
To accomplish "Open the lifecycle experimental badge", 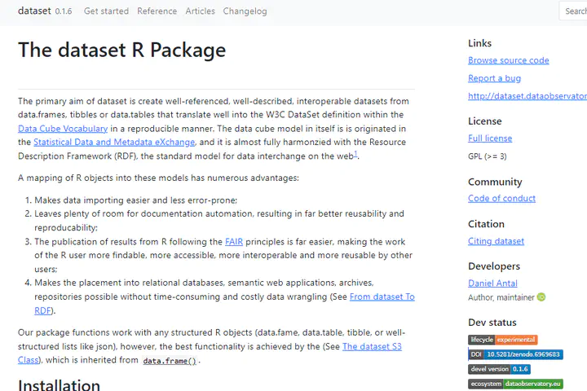I will point(502,340).
